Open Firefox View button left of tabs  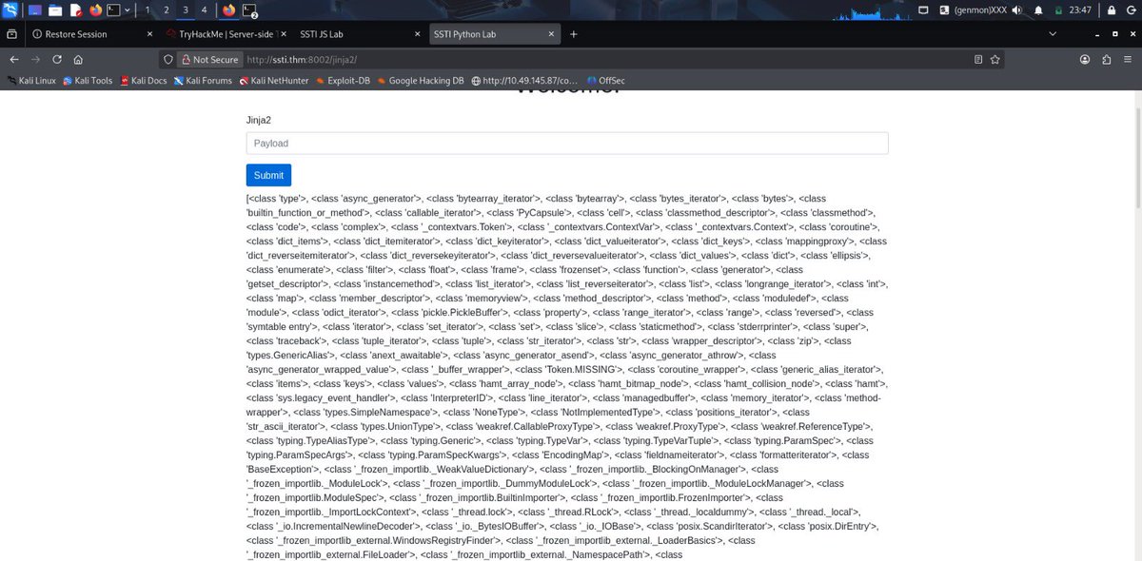point(11,33)
